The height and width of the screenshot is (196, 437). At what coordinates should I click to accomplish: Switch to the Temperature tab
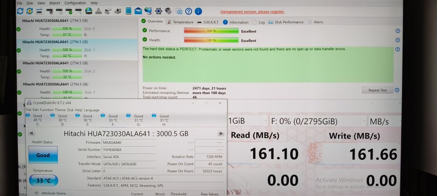click(180, 22)
